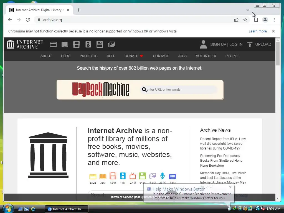This screenshot has height=213, width=284.
Task: Click the Internet Archive taskbar button
Action: pos(67,209)
